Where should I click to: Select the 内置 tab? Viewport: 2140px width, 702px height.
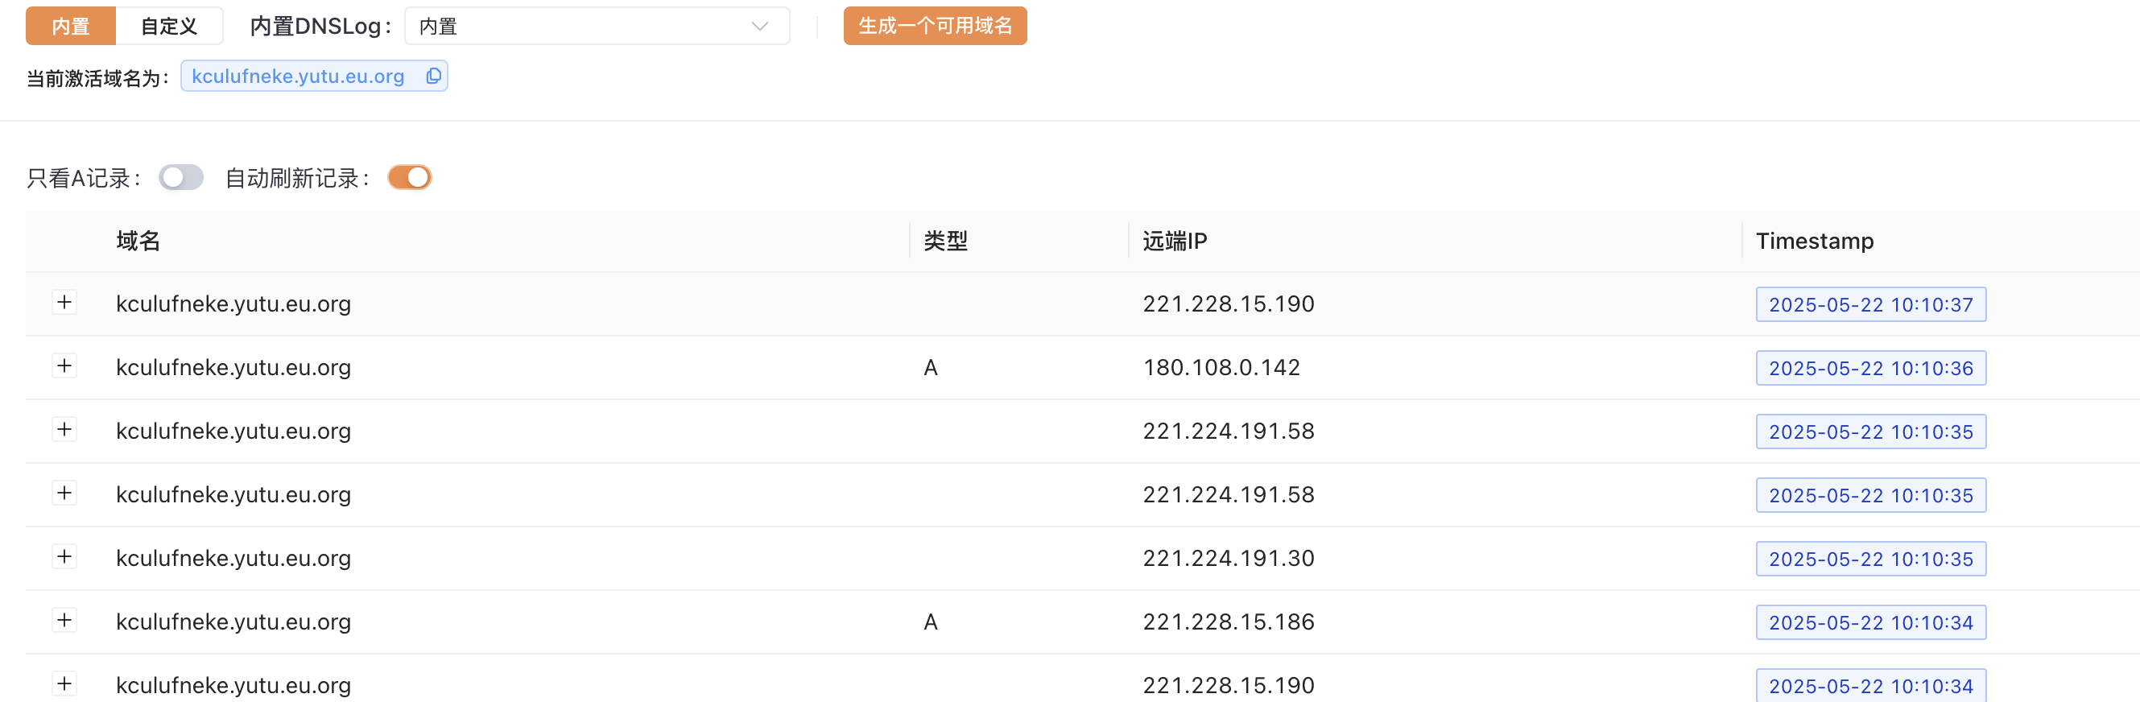71,26
